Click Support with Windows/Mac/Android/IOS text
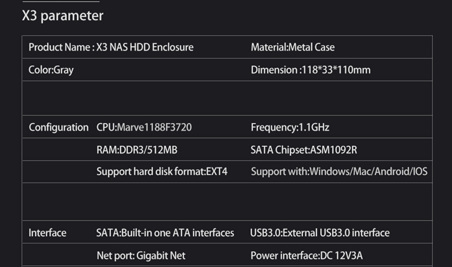The image size is (452, 267). point(339,172)
